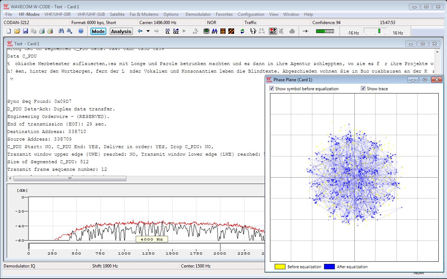
Task: Start recording with the REC icon
Action: tap(273, 31)
